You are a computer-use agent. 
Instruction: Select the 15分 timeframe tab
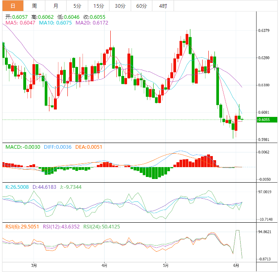coord(98,6)
